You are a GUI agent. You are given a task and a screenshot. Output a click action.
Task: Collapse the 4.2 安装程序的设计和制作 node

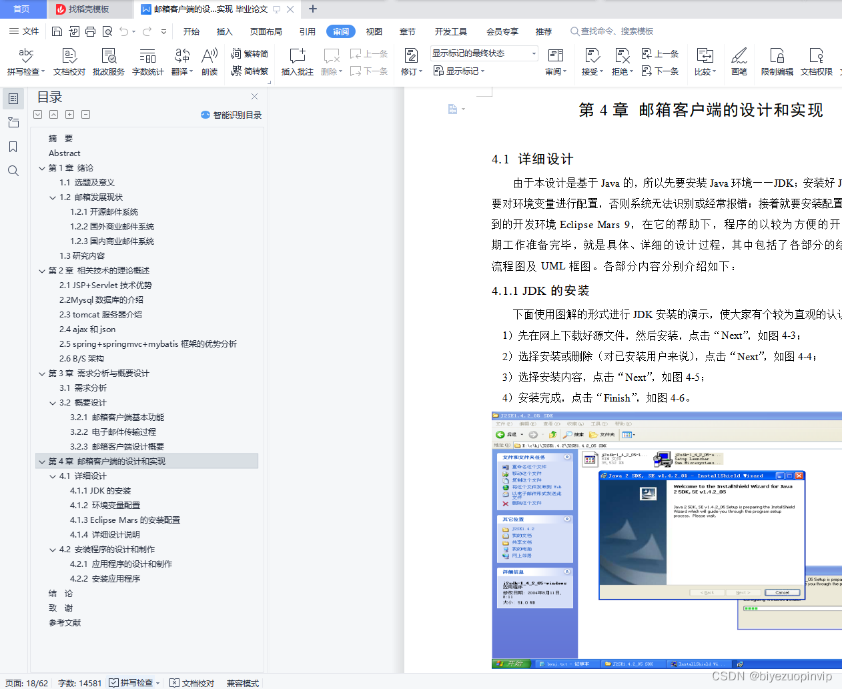point(53,550)
